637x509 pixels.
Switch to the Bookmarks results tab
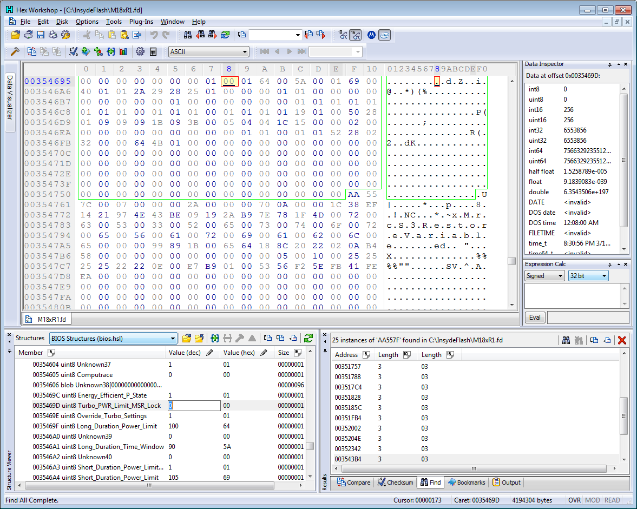click(467, 482)
